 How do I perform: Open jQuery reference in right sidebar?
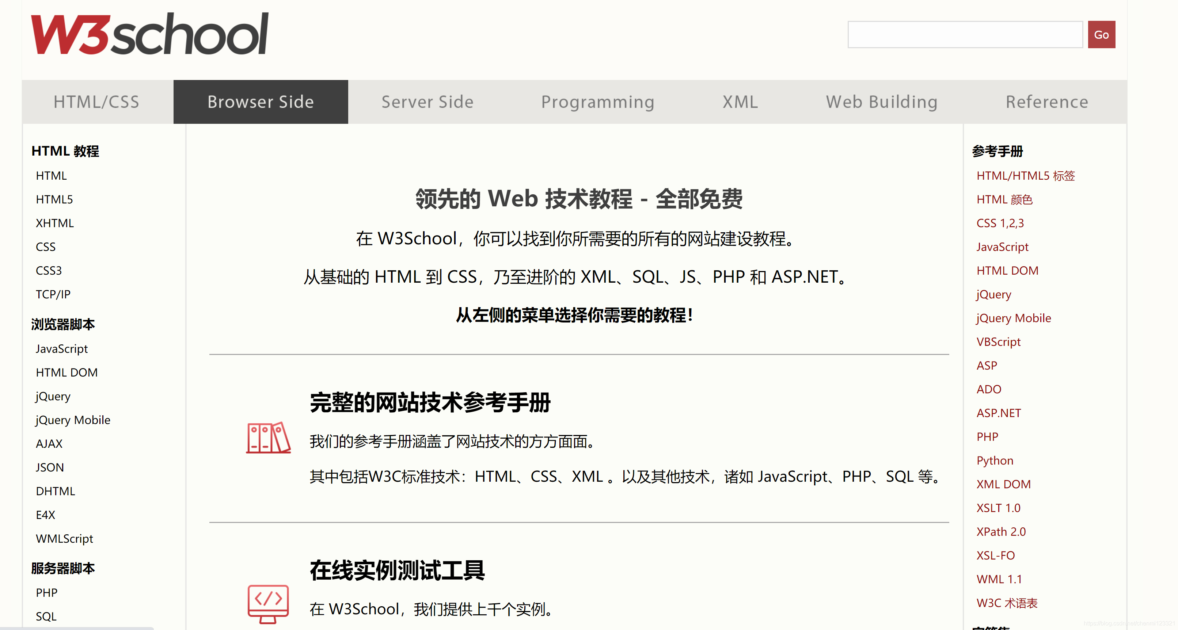(994, 294)
